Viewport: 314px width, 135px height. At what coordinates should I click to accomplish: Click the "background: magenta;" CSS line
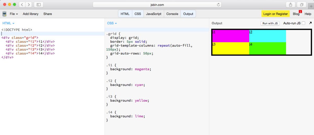pyautogui.click(x=131, y=69)
